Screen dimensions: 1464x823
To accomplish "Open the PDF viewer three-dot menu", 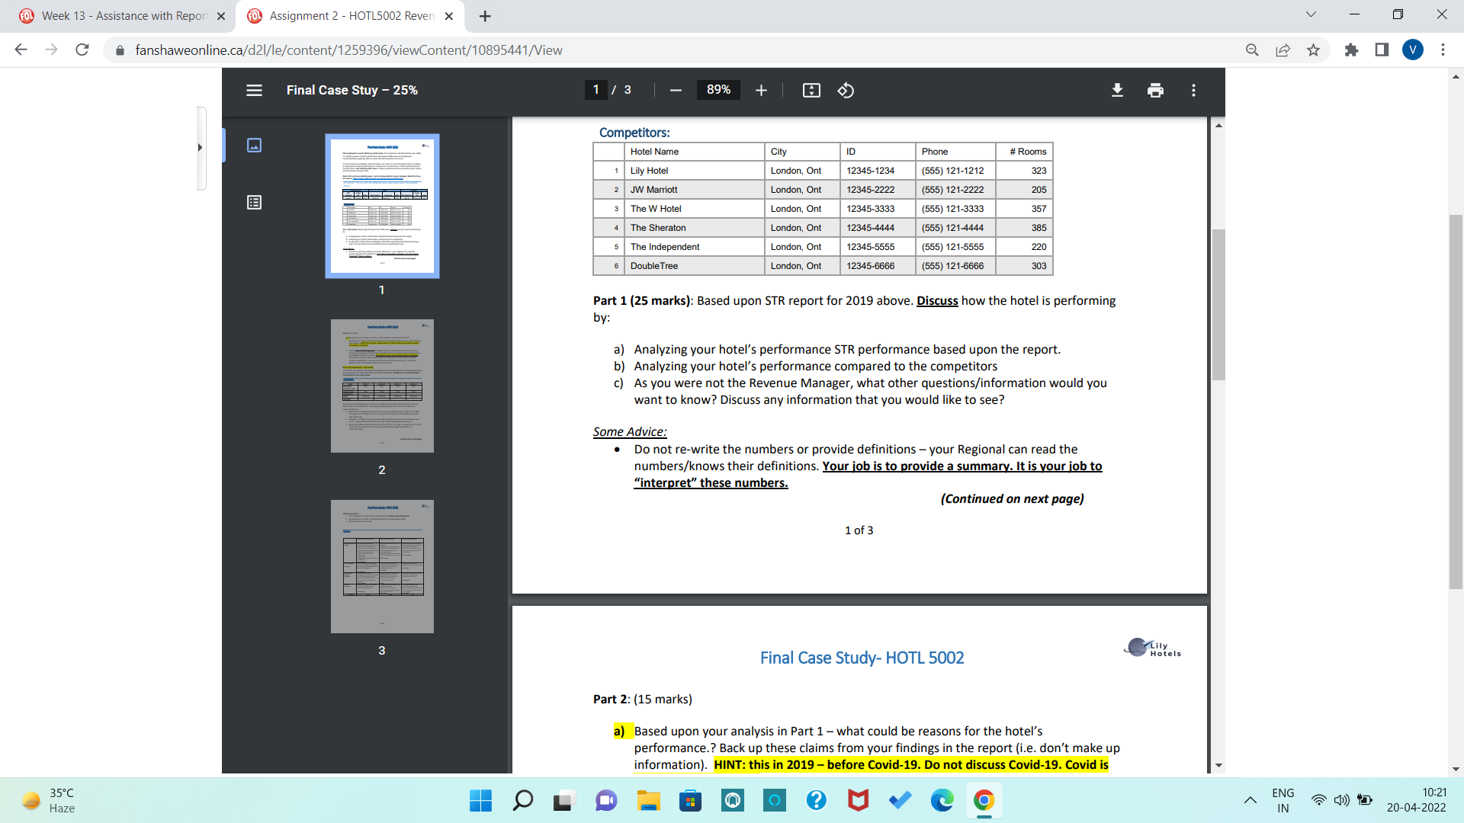I will (1193, 90).
